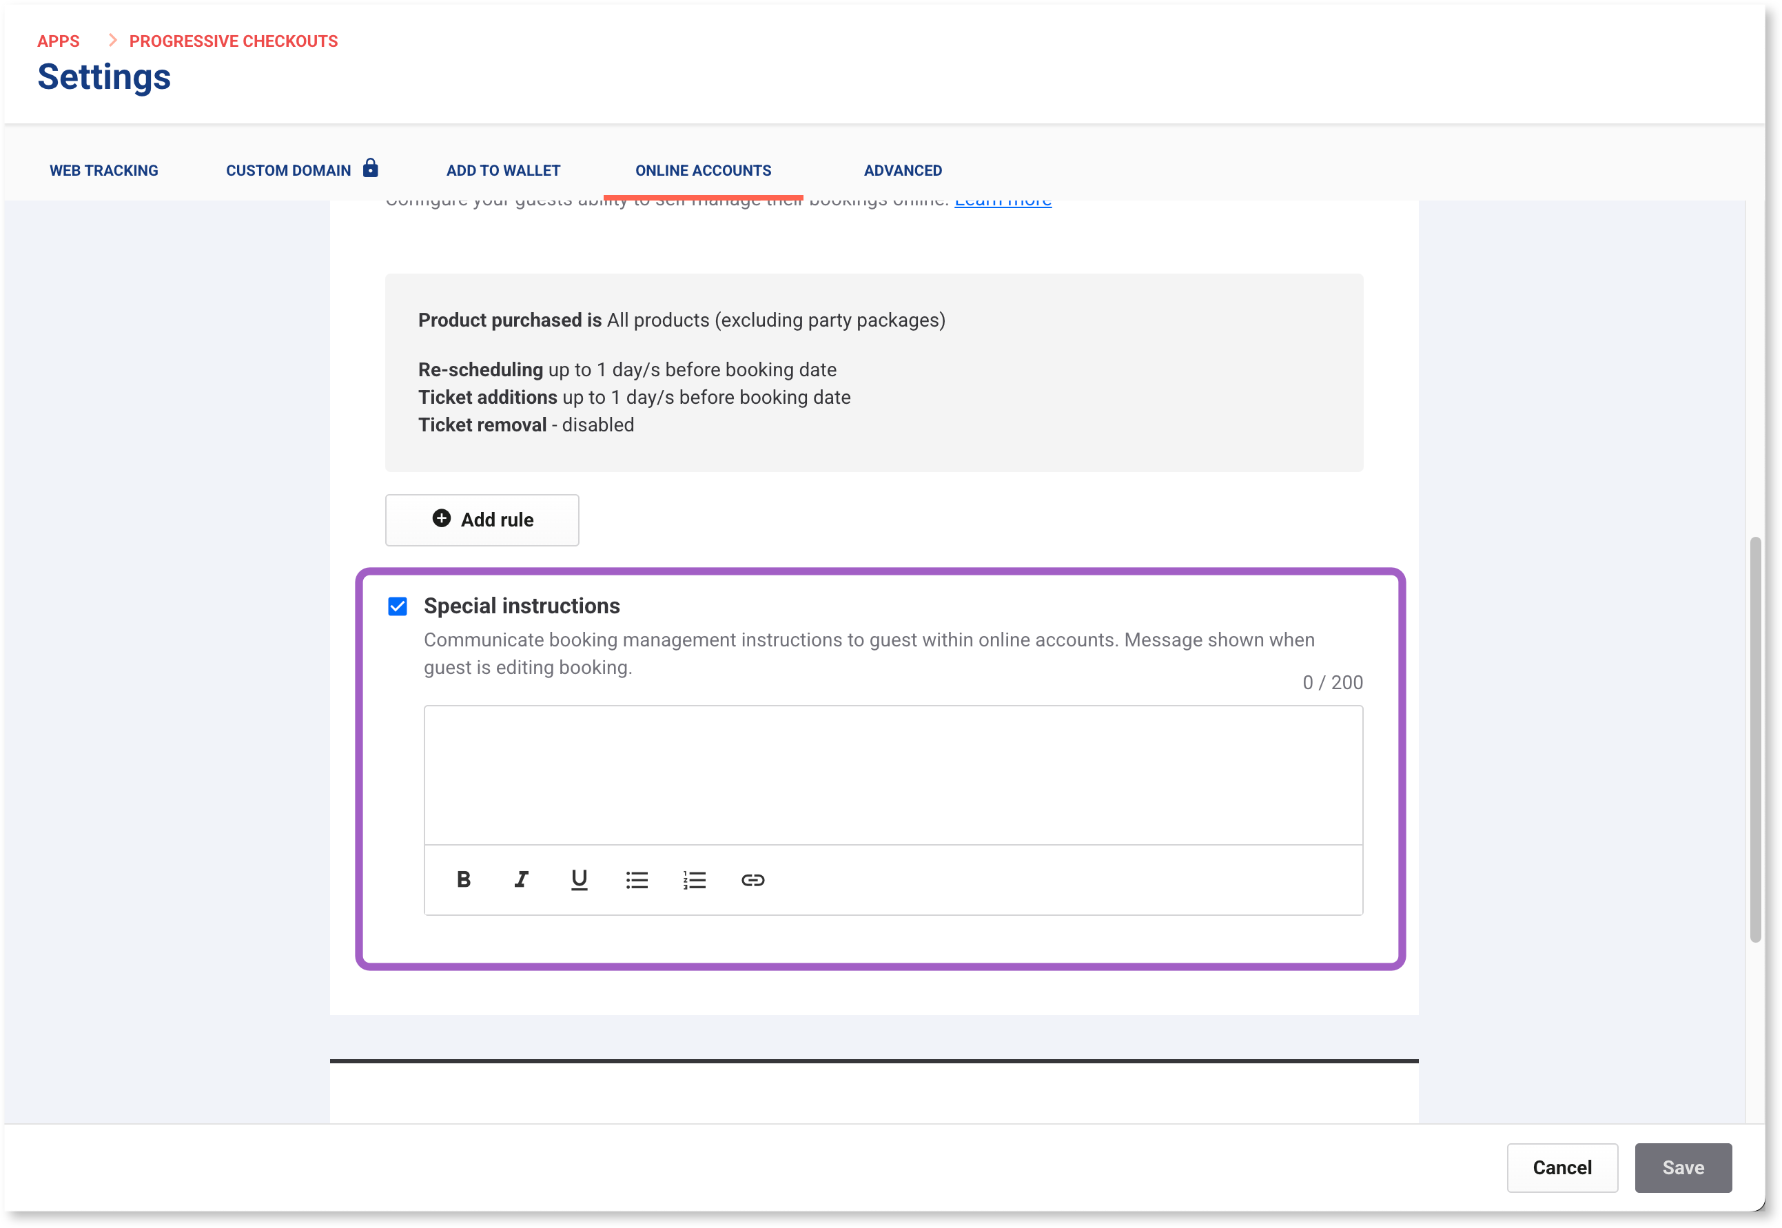Screen dimensions: 1782x1228
Task: Toggle underline formatting in the toolbar
Action: pyautogui.click(x=580, y=879)
